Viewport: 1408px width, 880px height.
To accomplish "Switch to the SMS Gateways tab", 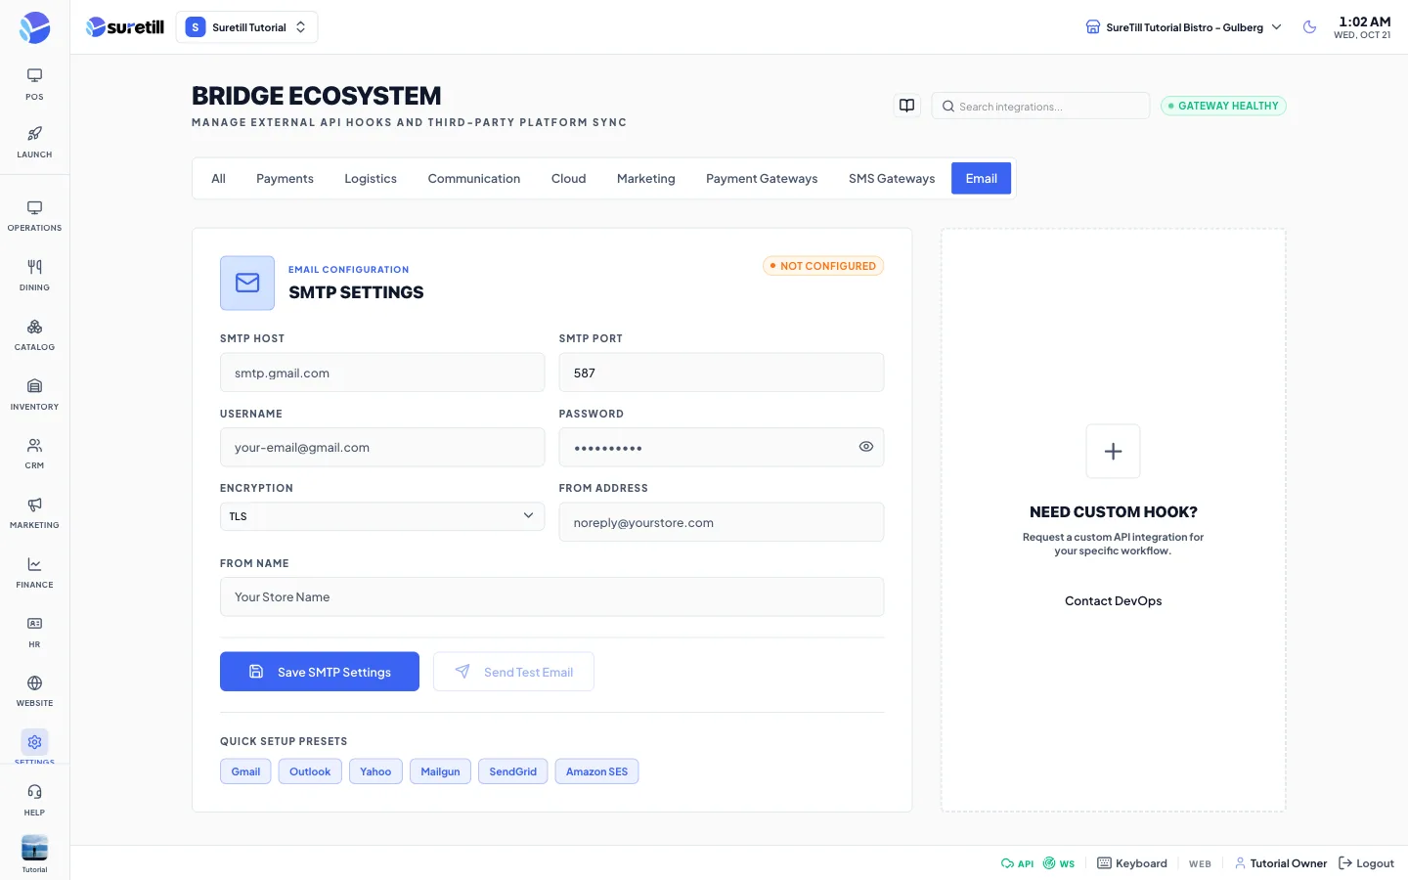I will point(892,179).
